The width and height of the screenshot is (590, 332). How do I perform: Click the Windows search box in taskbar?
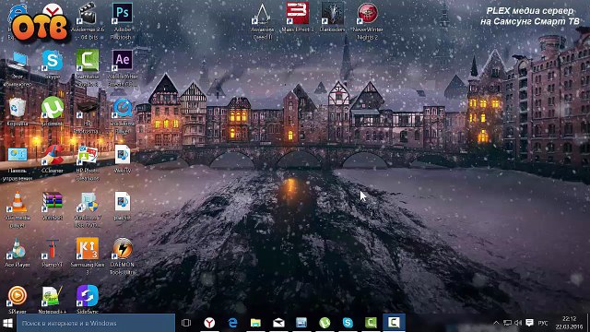tap(96, 323)
